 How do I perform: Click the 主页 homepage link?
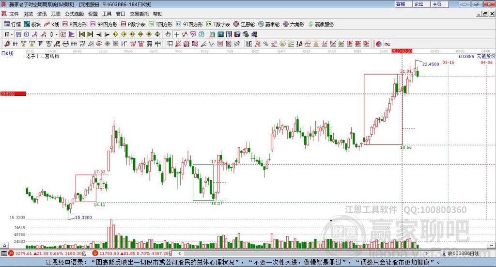click(439, 4)
